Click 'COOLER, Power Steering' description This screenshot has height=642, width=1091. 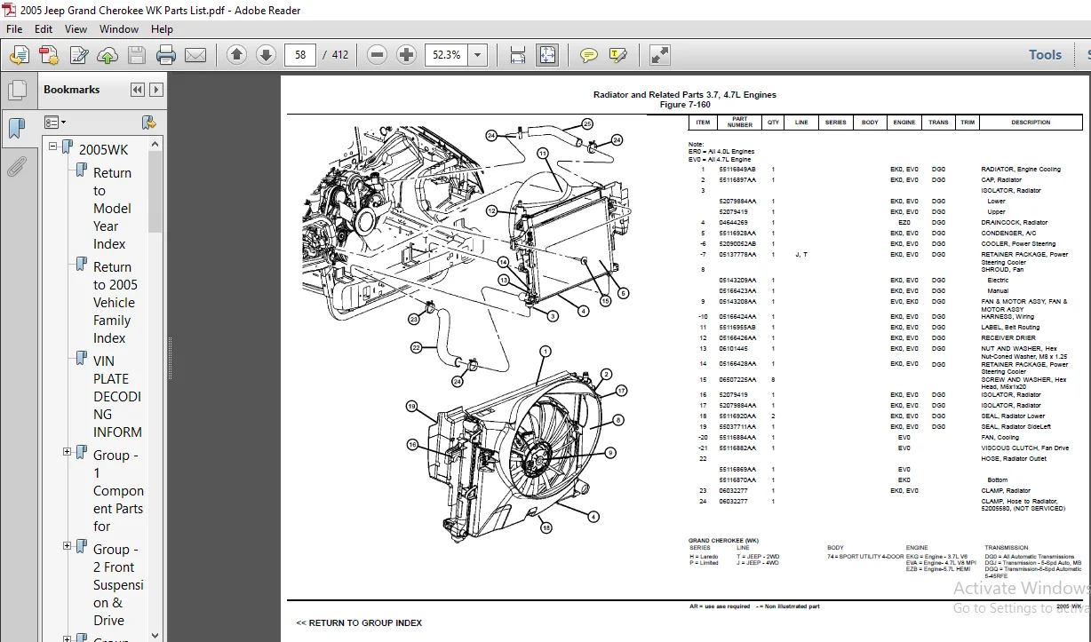click(x=1018, y=243)
